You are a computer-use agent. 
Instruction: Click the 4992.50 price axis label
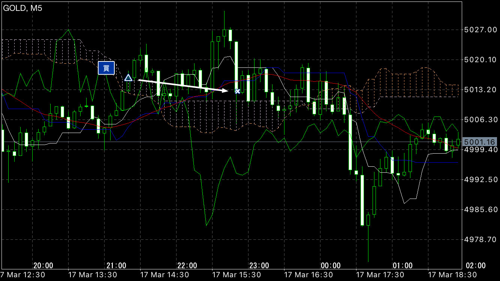(480, 179)
